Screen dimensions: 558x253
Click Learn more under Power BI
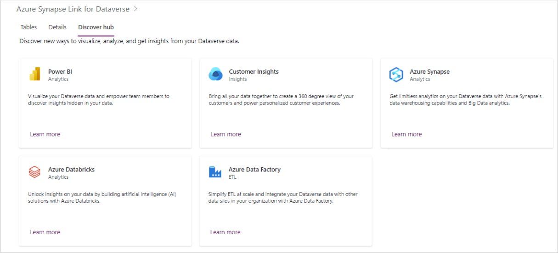45,134
